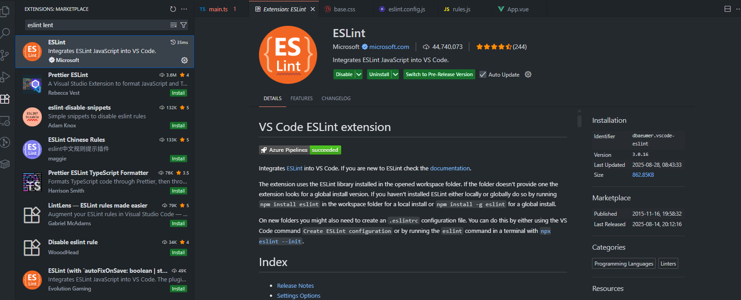Click the Disable eslint rule extension icon
The image size is (741, 300).
click(32, 247)
